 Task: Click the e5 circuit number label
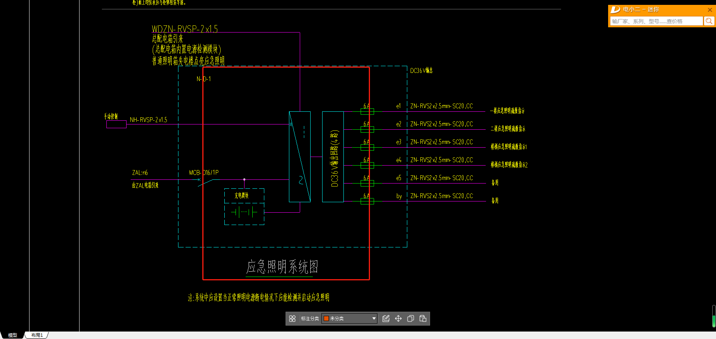[399, 178]
